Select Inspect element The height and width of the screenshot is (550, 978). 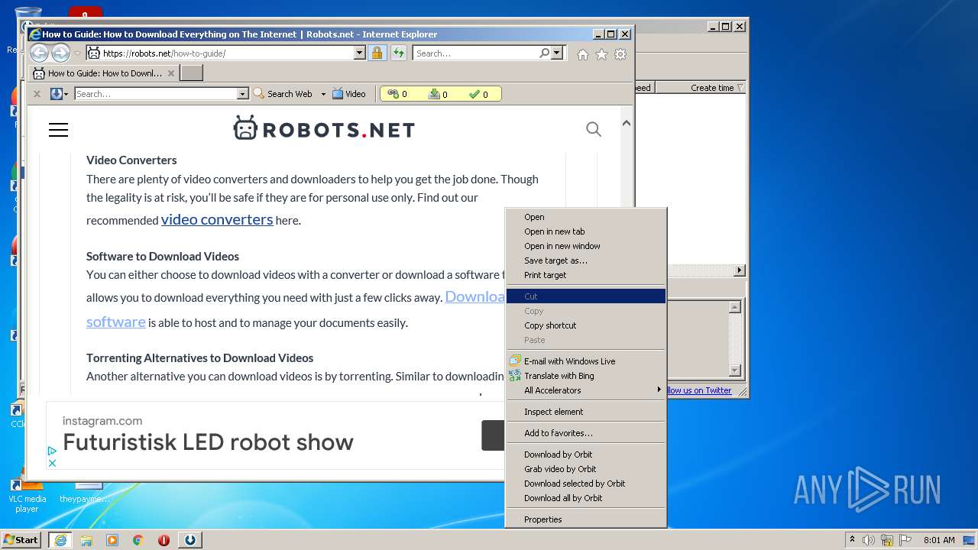586,412
